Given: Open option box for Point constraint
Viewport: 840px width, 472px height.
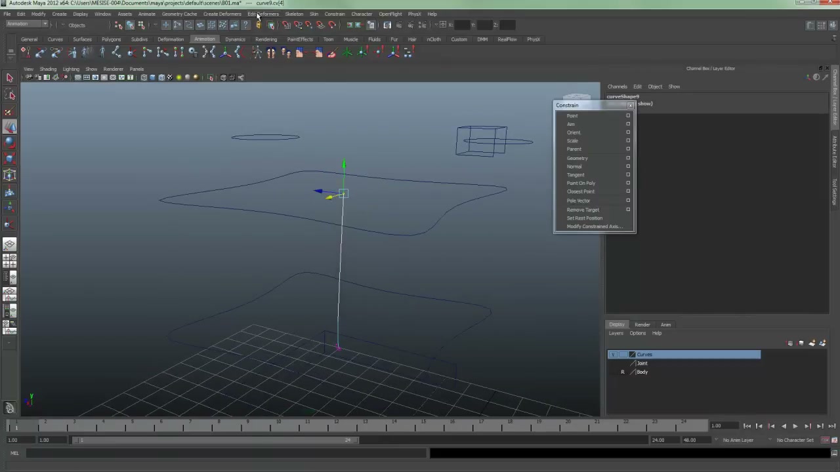Looking at the screenshot, I should [x=628, y=115].
